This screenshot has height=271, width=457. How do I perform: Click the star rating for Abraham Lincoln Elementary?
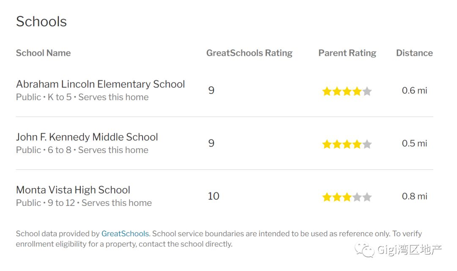(x=347, y=91)
